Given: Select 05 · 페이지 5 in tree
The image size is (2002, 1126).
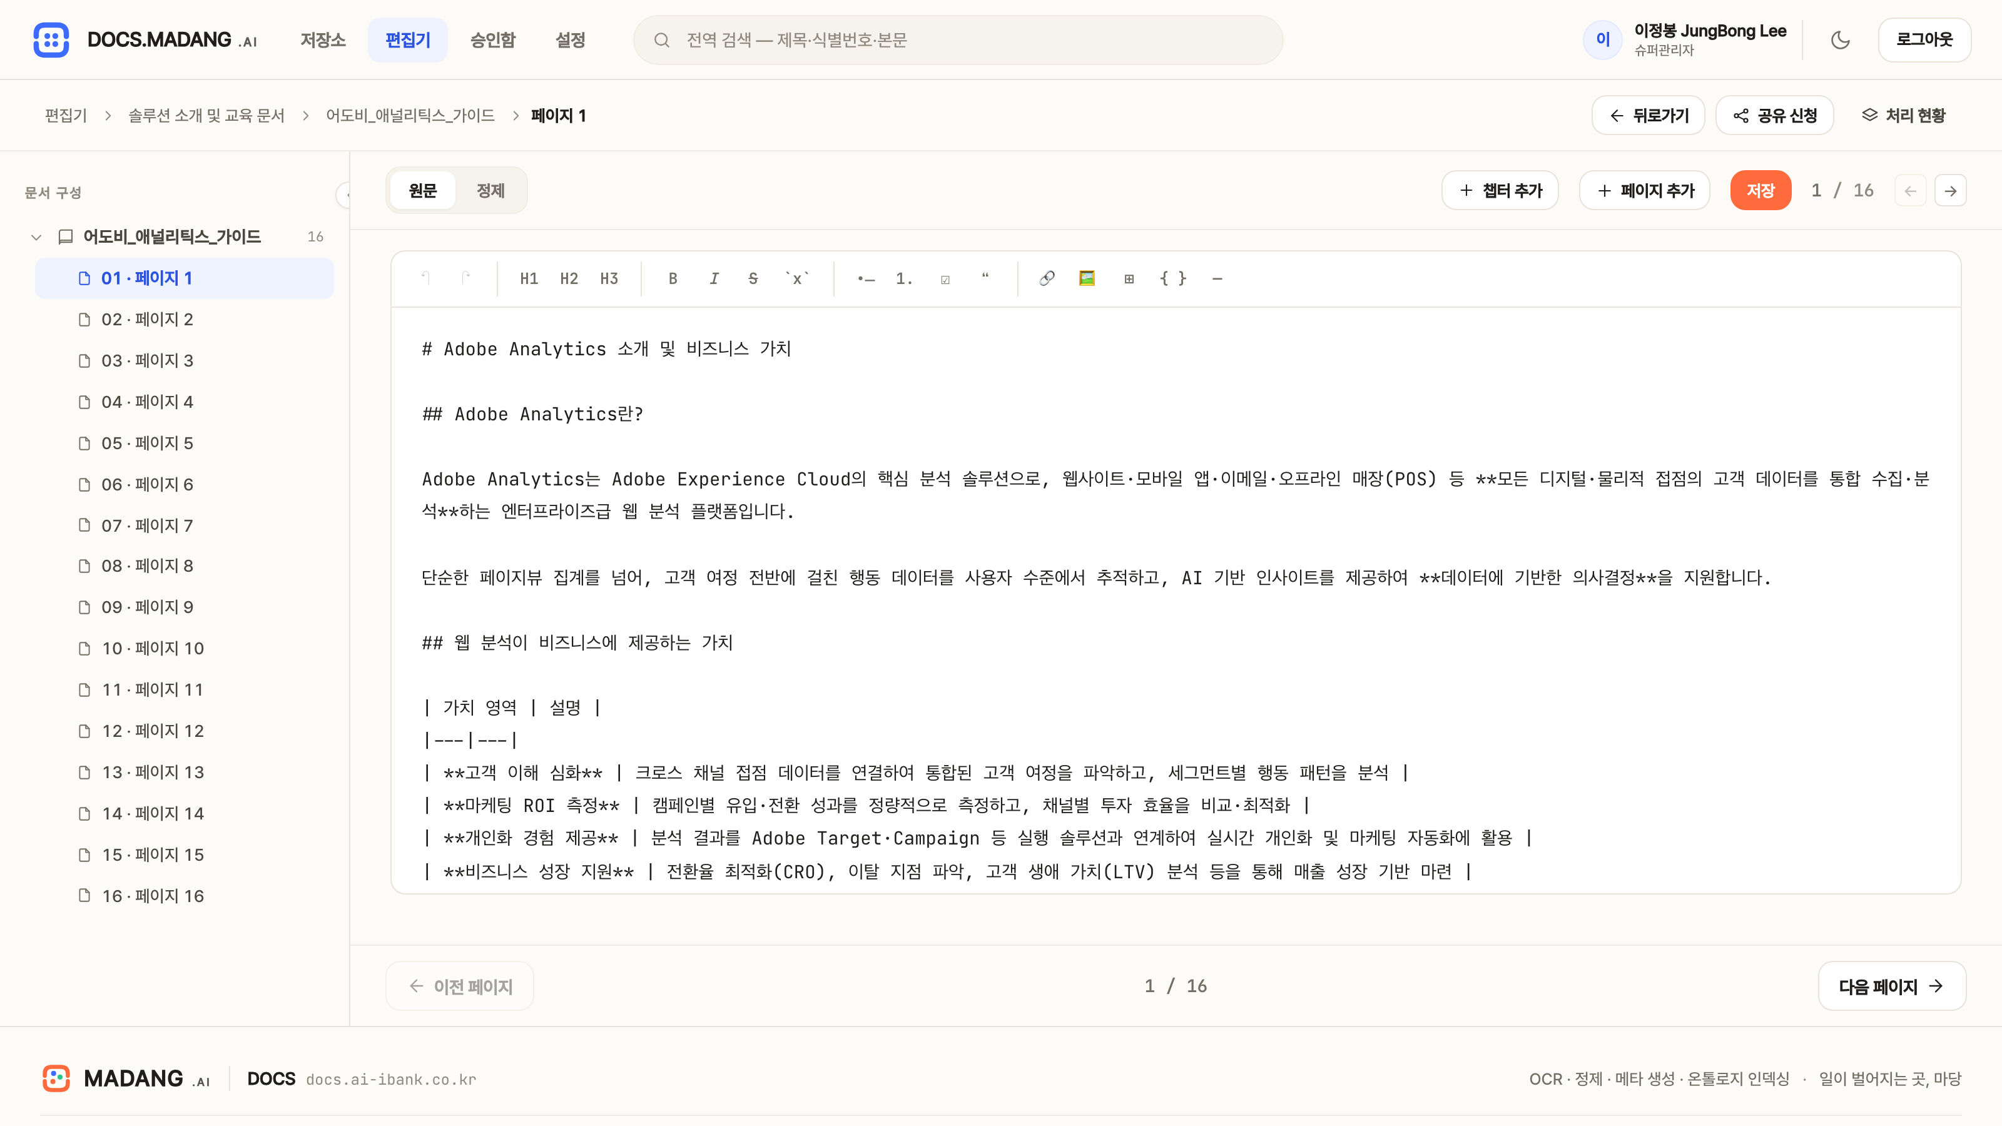Looking at the screenshot, I should [184, 443].
